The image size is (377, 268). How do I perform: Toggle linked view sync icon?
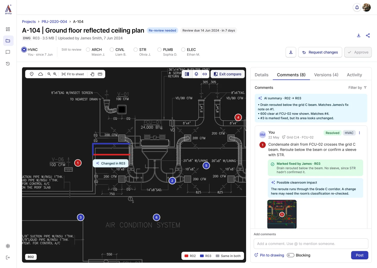point(205,74)
